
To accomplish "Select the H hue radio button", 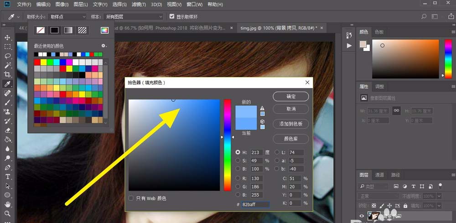I will coord(238,152).
